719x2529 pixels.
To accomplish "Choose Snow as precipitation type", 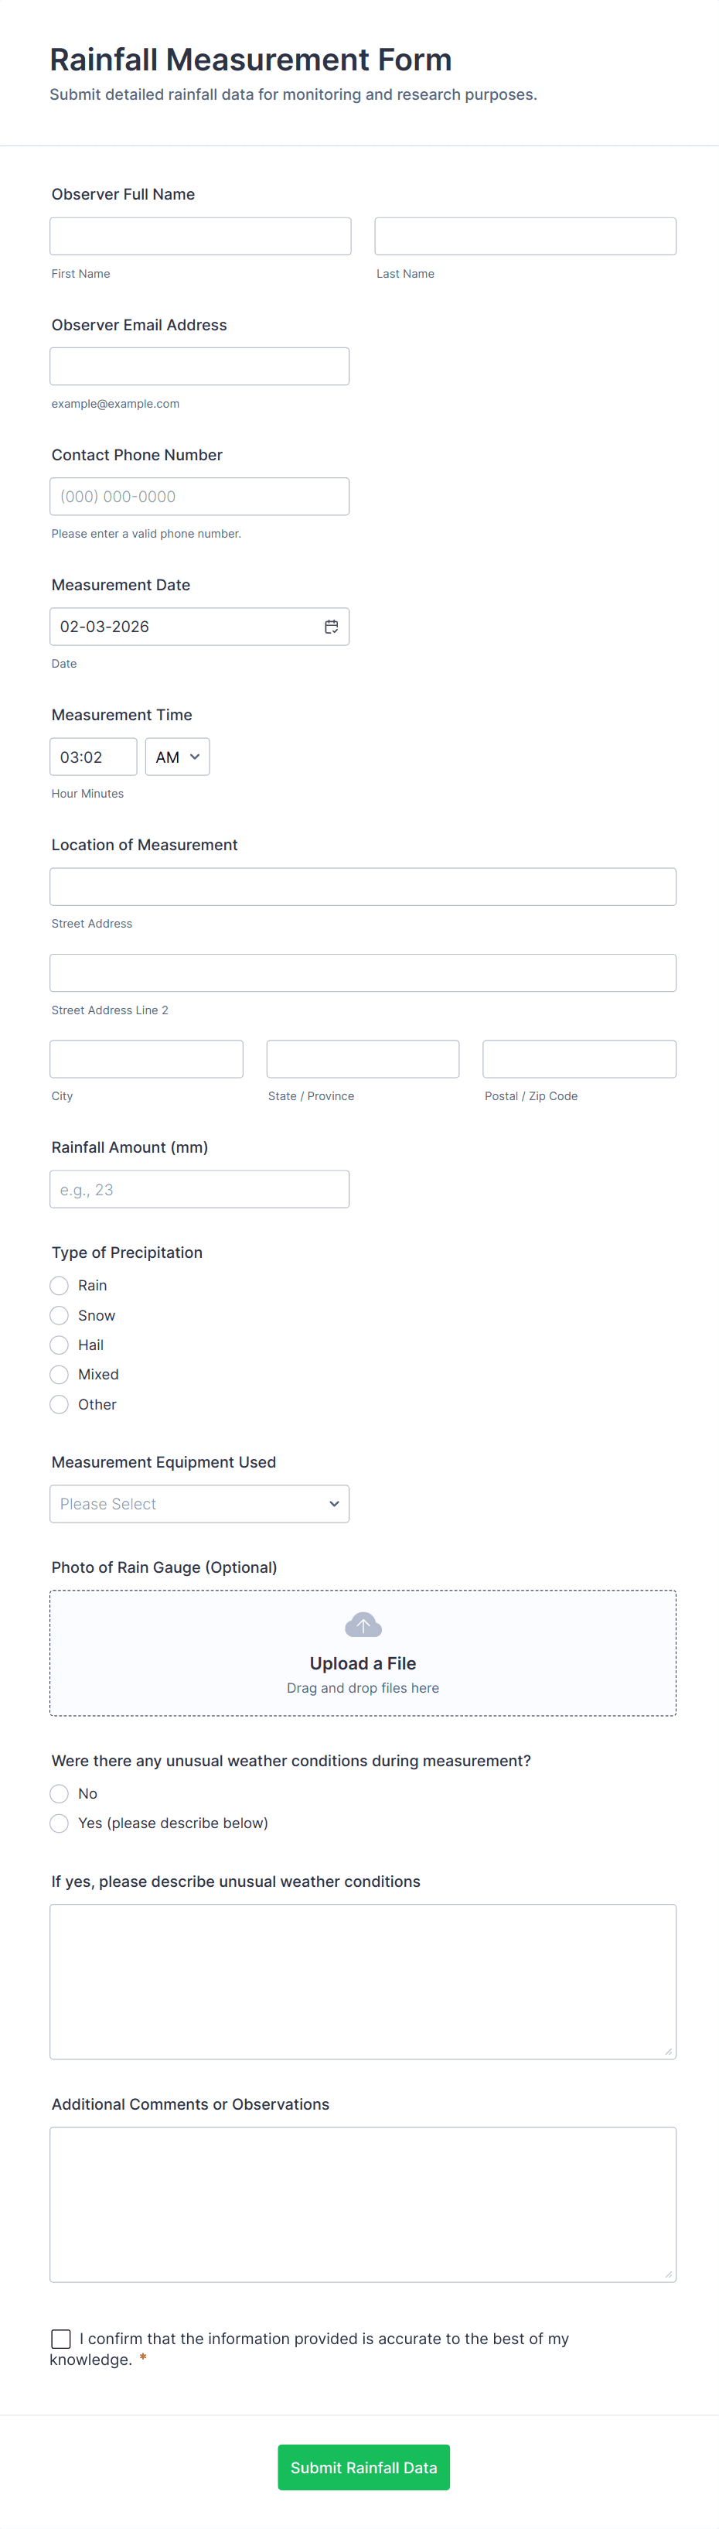I will click(59, 1315).
